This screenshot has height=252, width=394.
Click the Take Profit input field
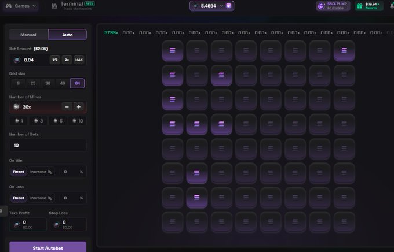[x=28, y=224]
